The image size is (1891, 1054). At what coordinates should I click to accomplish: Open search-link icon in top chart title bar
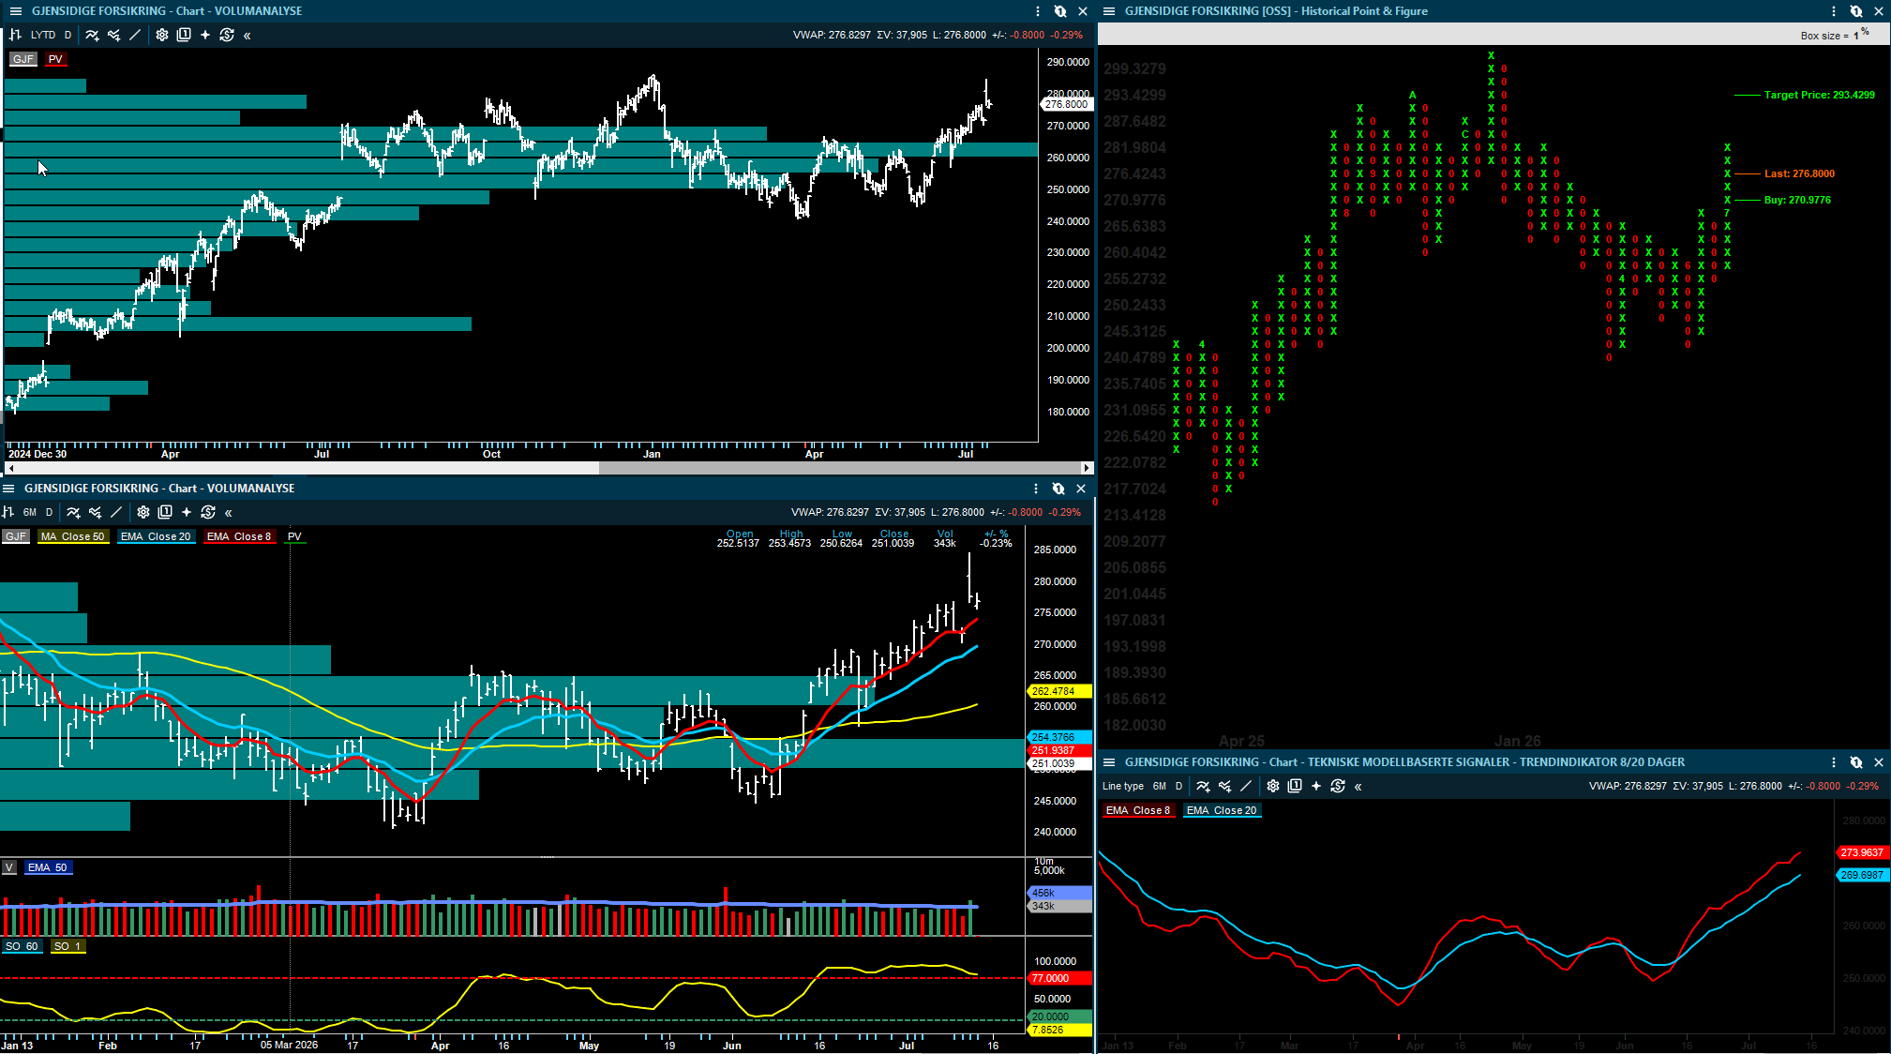pos(1060,11)
